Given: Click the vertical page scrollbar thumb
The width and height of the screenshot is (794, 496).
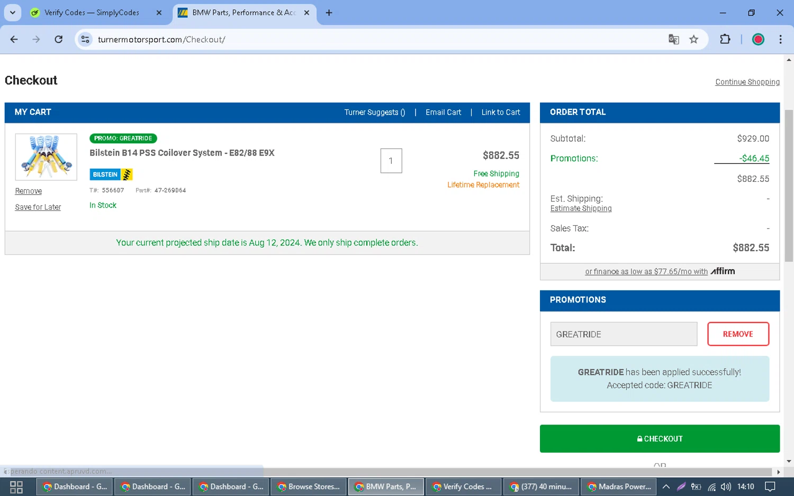Looking at the screenshot, I should [789, 185].
